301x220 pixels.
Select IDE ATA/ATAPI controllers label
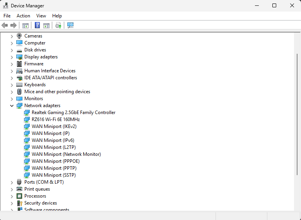51,78
